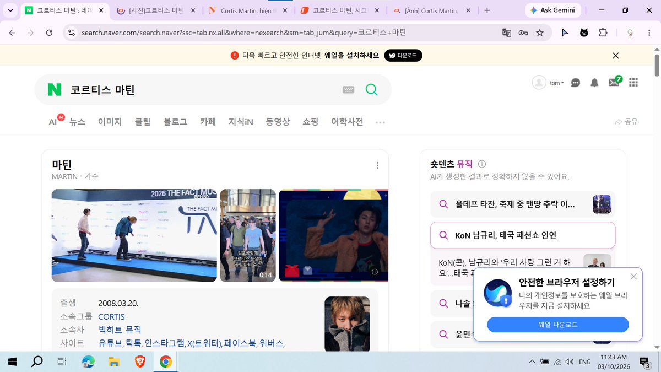This screenshot has width=661, height=372.
Task: Click the black cat extension icon
Action: pos(584,33)
